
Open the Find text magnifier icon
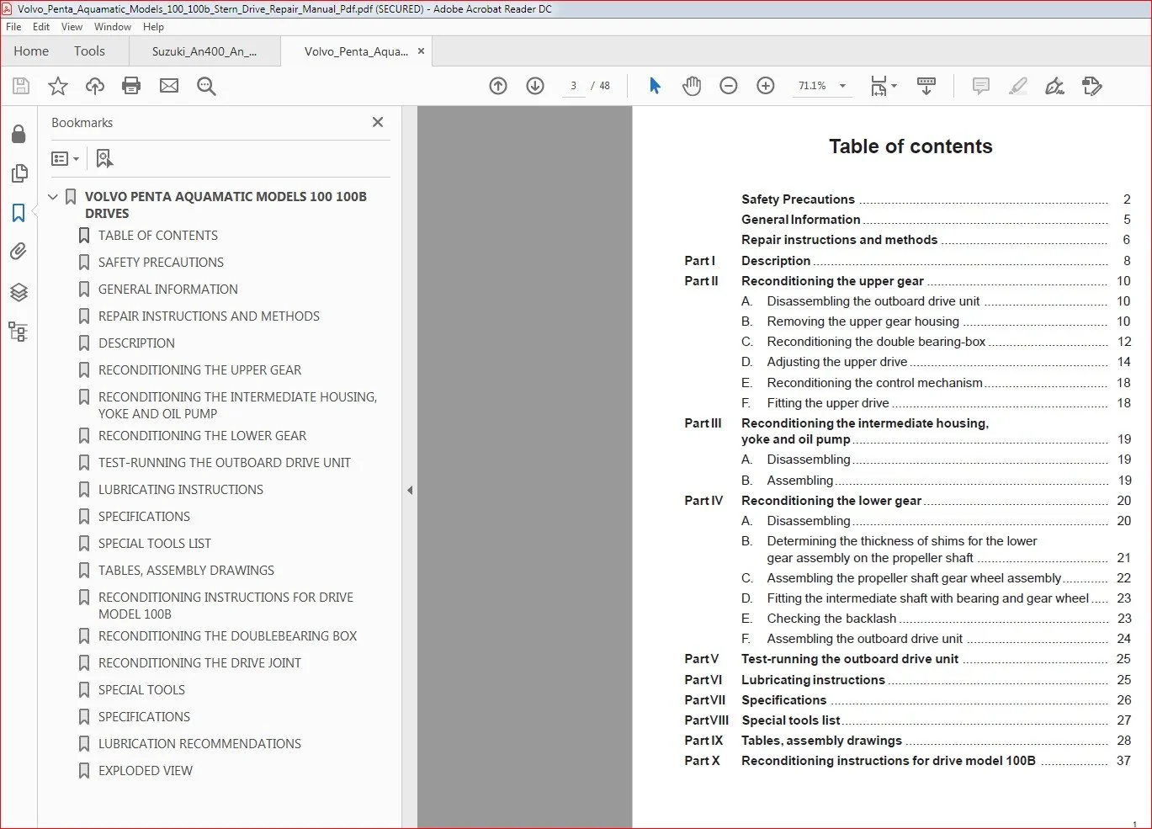206,86
